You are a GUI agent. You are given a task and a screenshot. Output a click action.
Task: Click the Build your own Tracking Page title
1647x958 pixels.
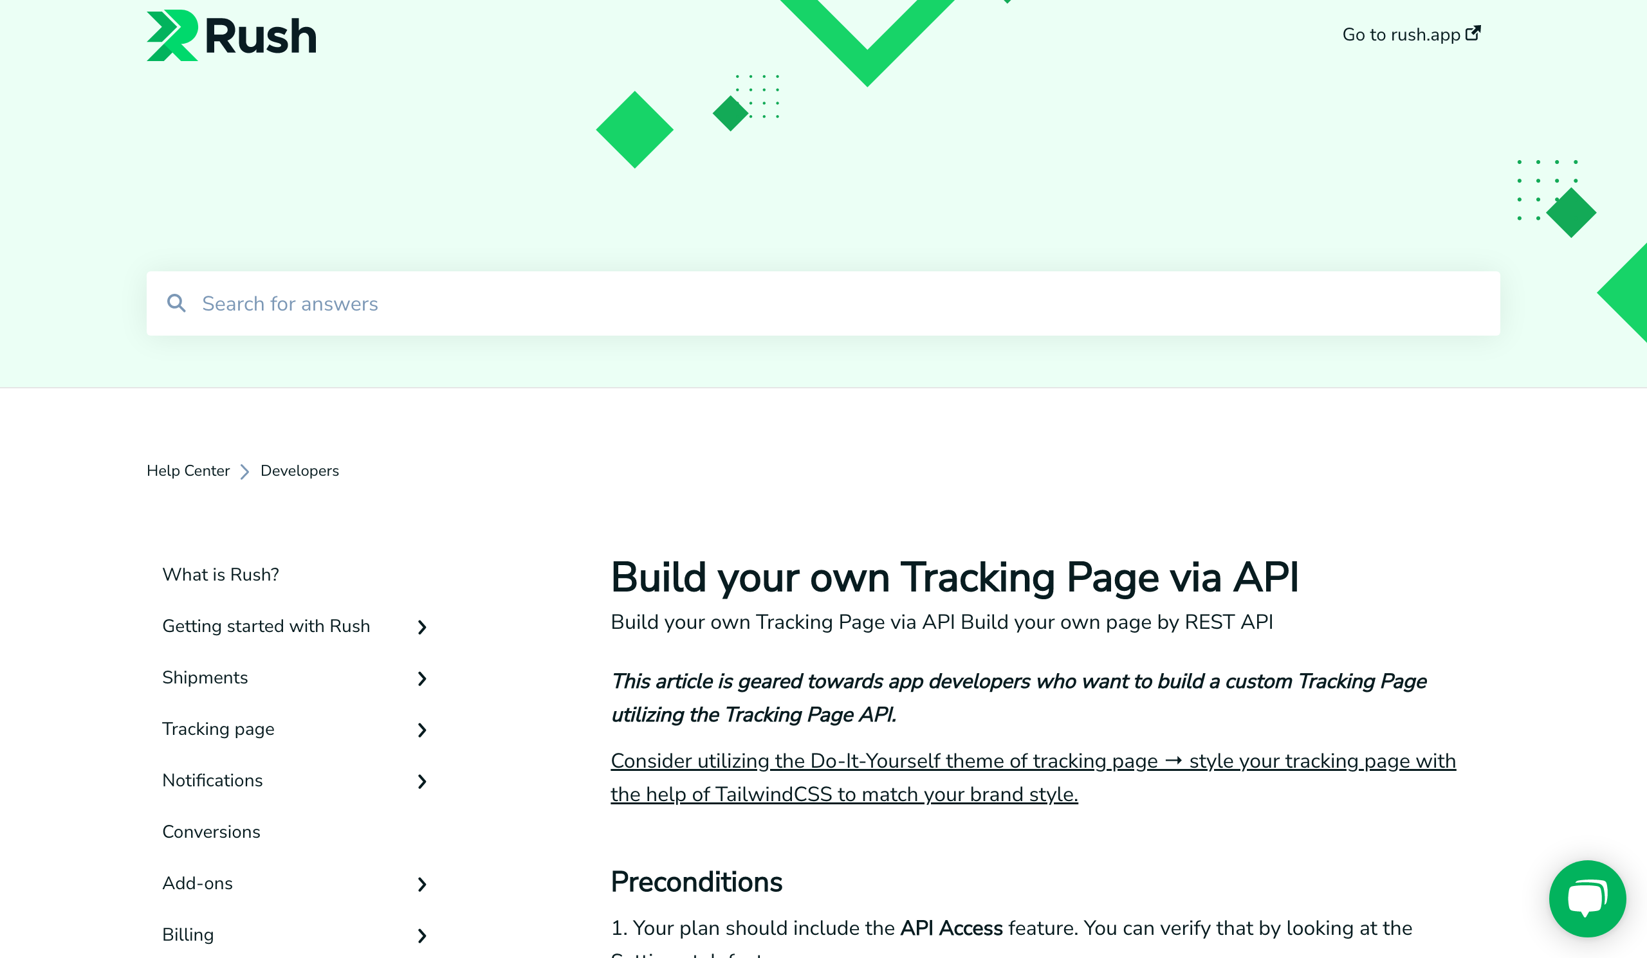point(954,578)
